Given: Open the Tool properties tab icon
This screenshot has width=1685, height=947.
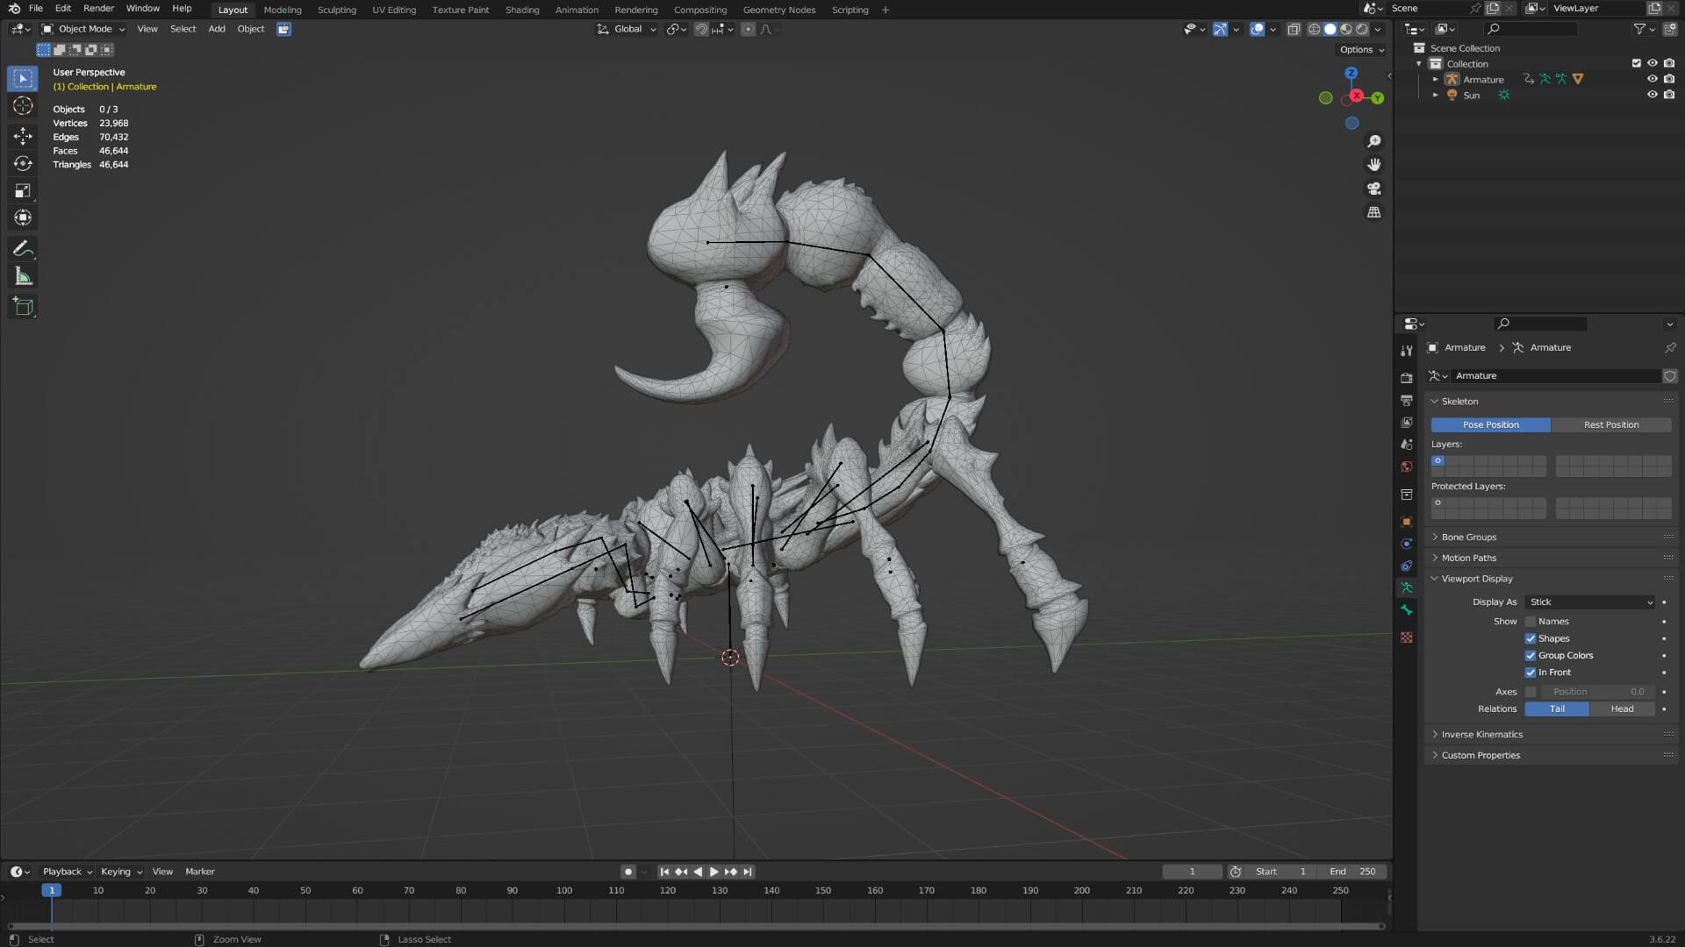Looking at the screenshot, I should 1407,350.
